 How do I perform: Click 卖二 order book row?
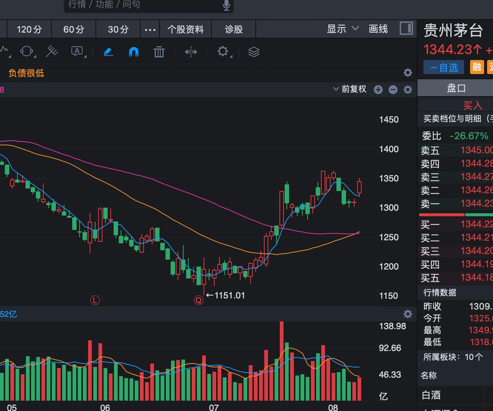[456, 190]
